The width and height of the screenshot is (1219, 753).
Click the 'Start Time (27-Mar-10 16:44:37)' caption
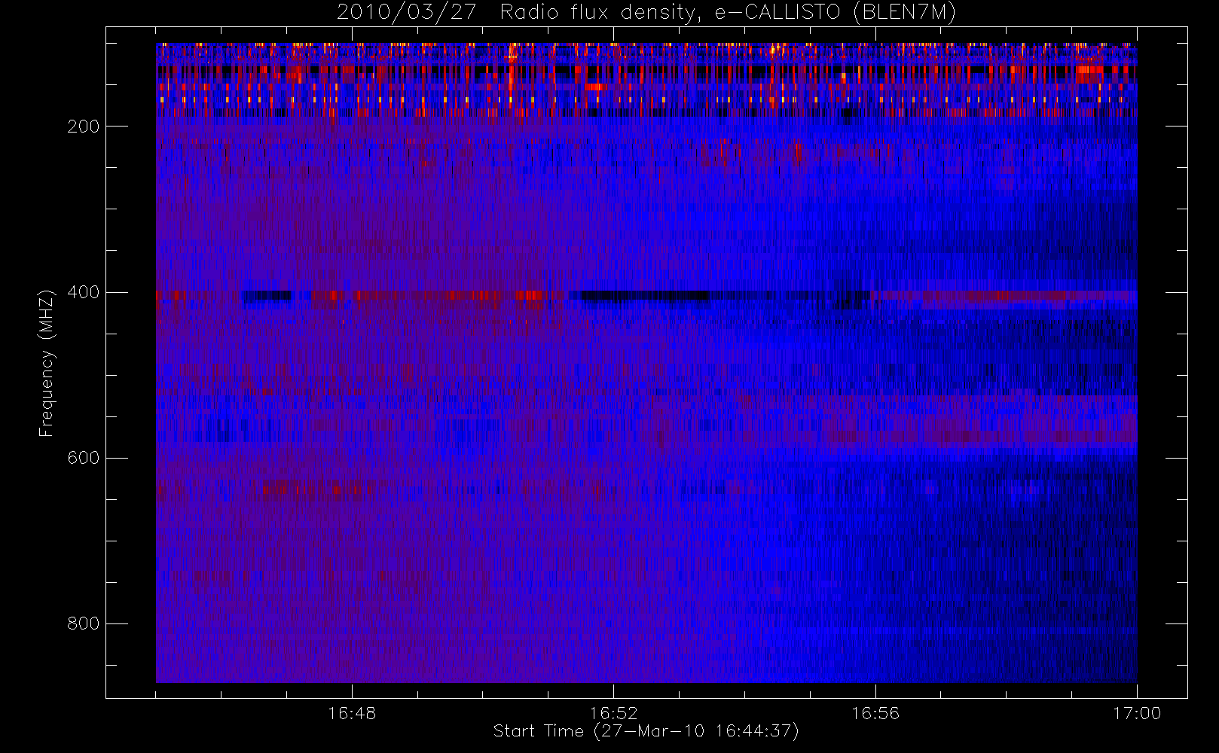click(x=646, y=731)
